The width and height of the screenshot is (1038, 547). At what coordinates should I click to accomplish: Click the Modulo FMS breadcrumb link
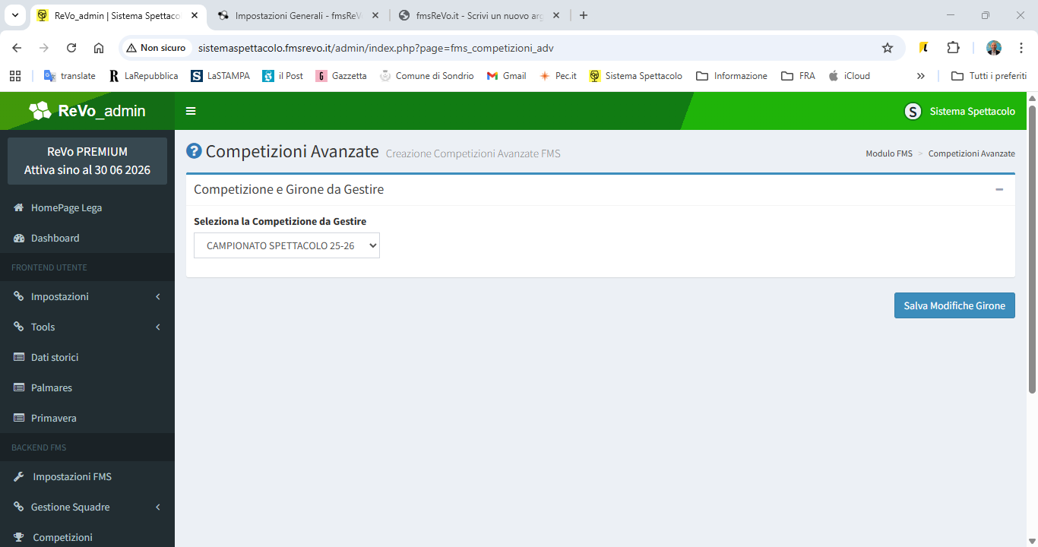888,153
